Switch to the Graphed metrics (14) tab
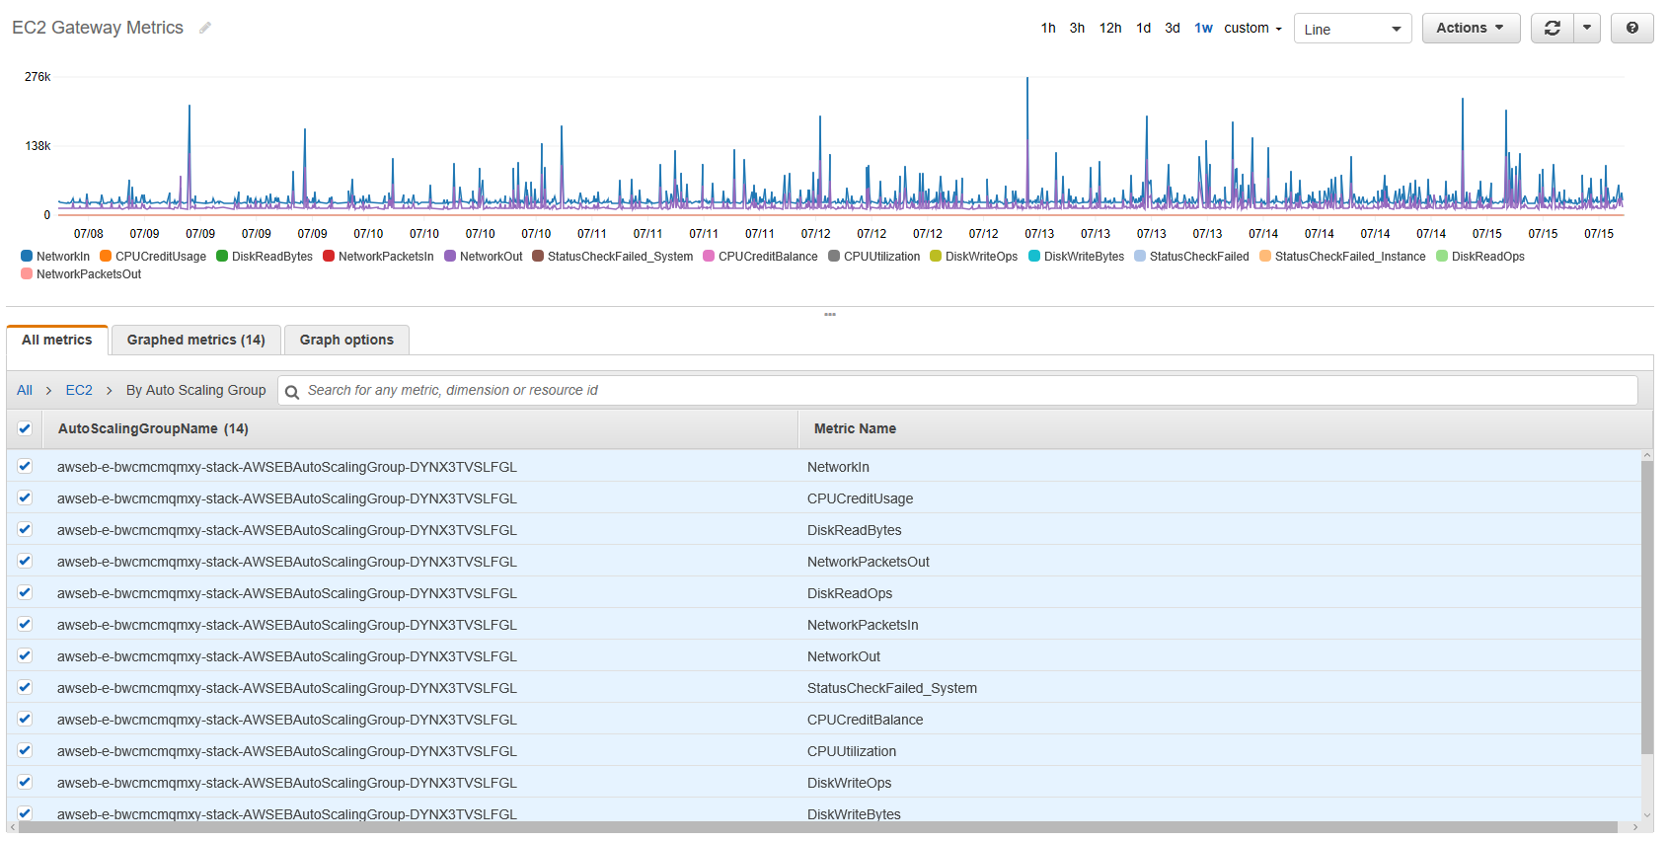 [x=196, y=340]
